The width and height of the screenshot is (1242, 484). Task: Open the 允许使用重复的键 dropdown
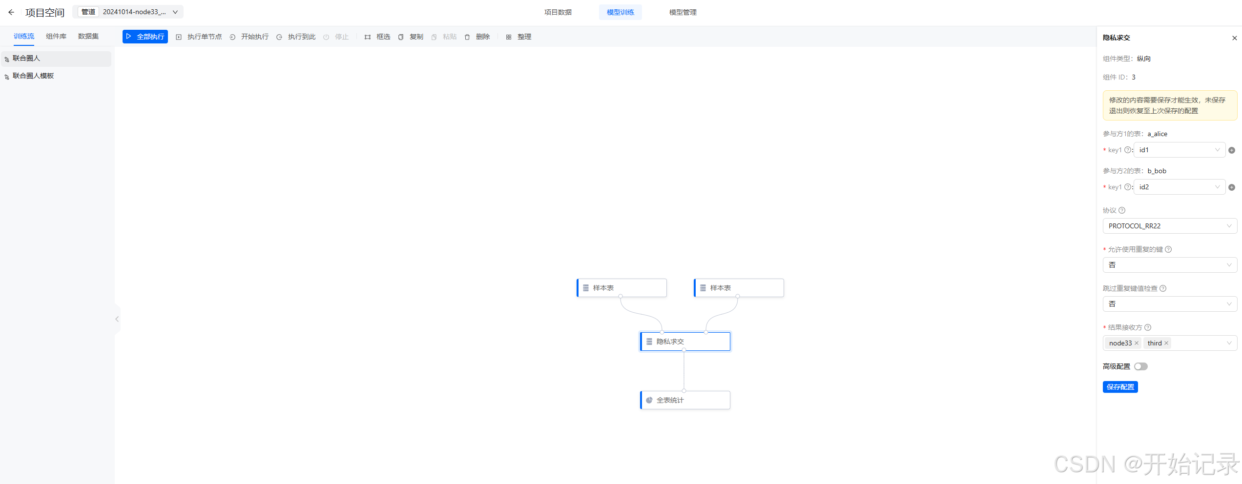[1169, 264]
